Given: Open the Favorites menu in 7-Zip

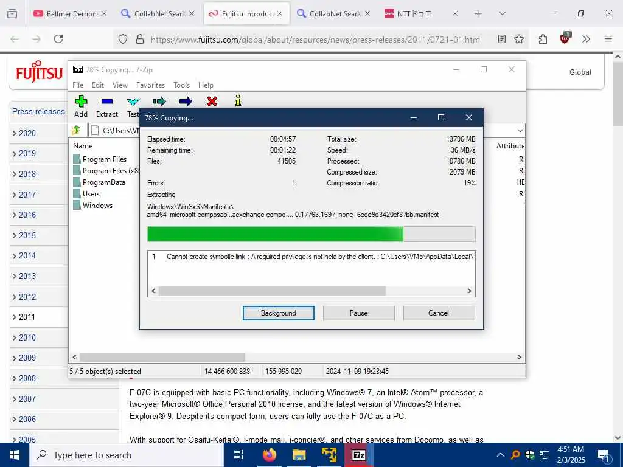Looking at the screenshot, I should point(150,85).
